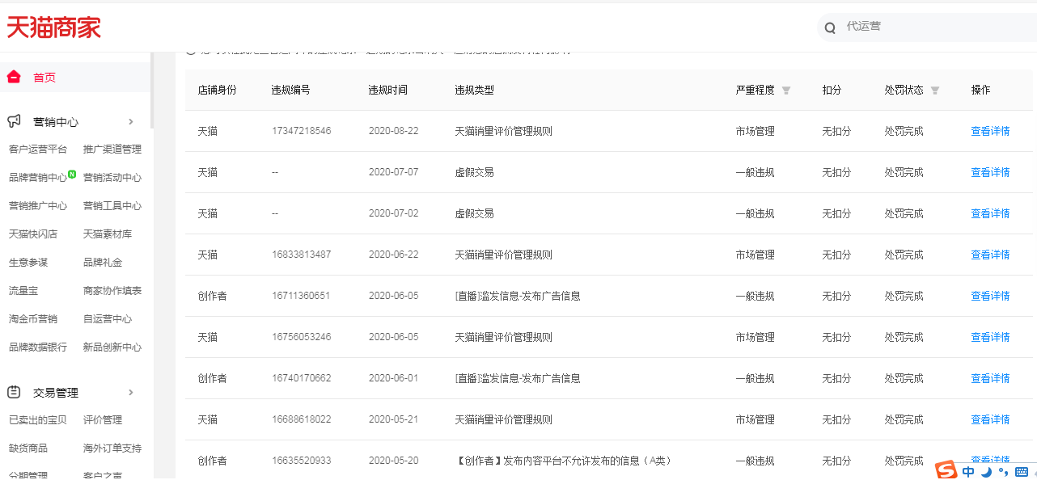
Task: View details for 2020-07-02 虚假交易 violation
Action: coord(990,213)
